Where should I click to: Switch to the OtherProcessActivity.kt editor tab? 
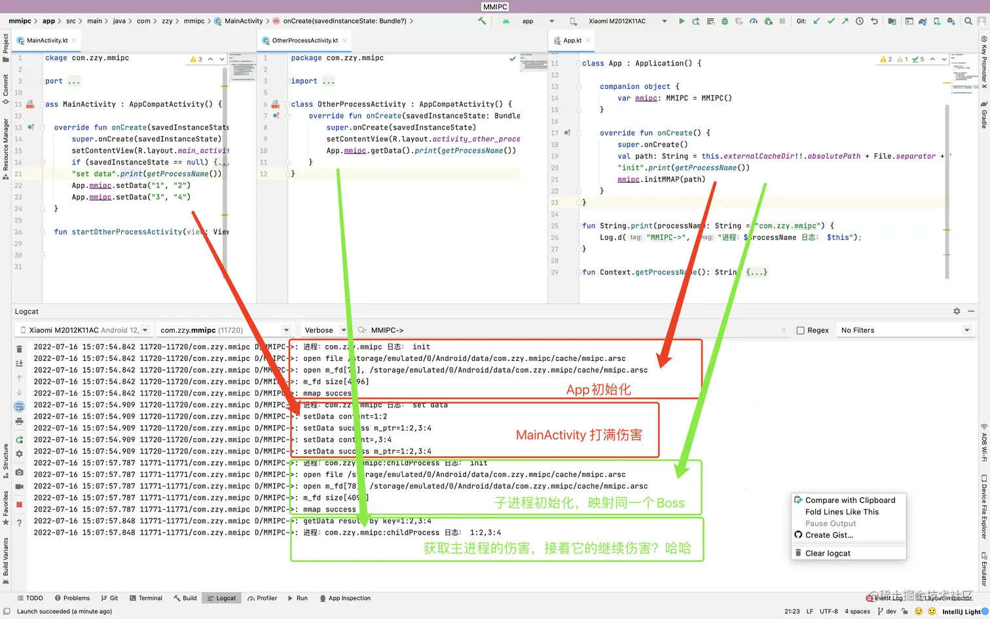click(x=305, y=41)
